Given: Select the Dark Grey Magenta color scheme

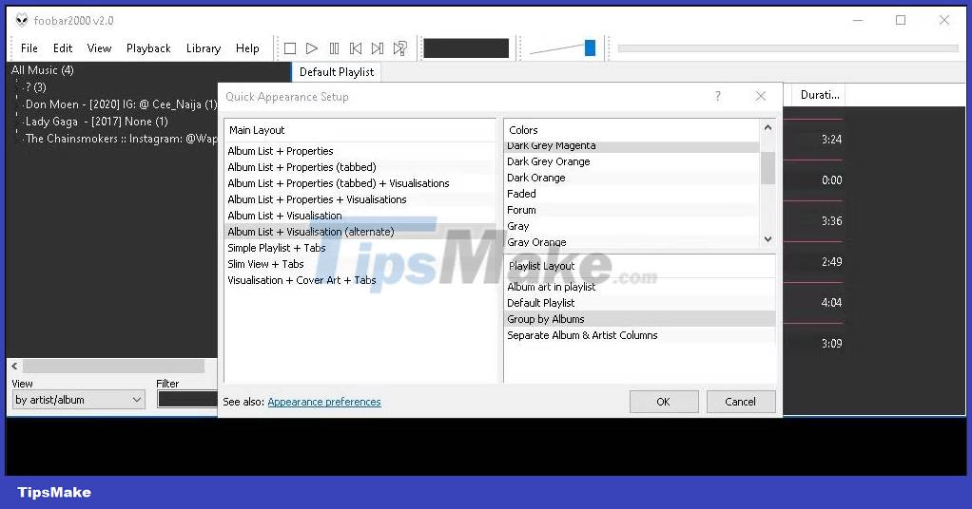Looking at the screenshot, I should coord(632,147).
